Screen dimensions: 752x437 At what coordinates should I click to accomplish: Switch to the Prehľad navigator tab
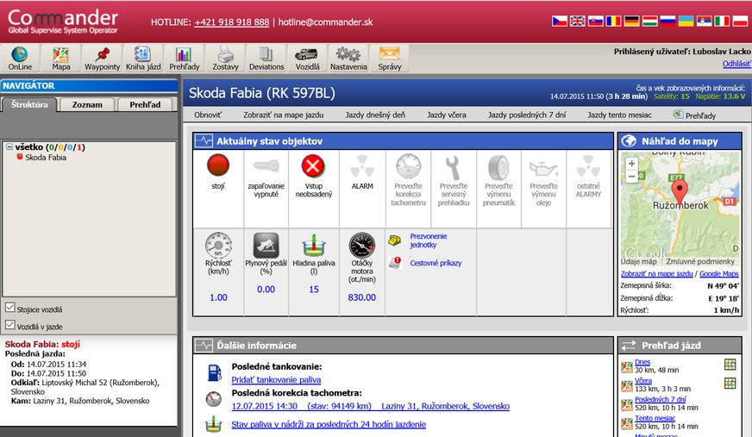pos(144,105)
